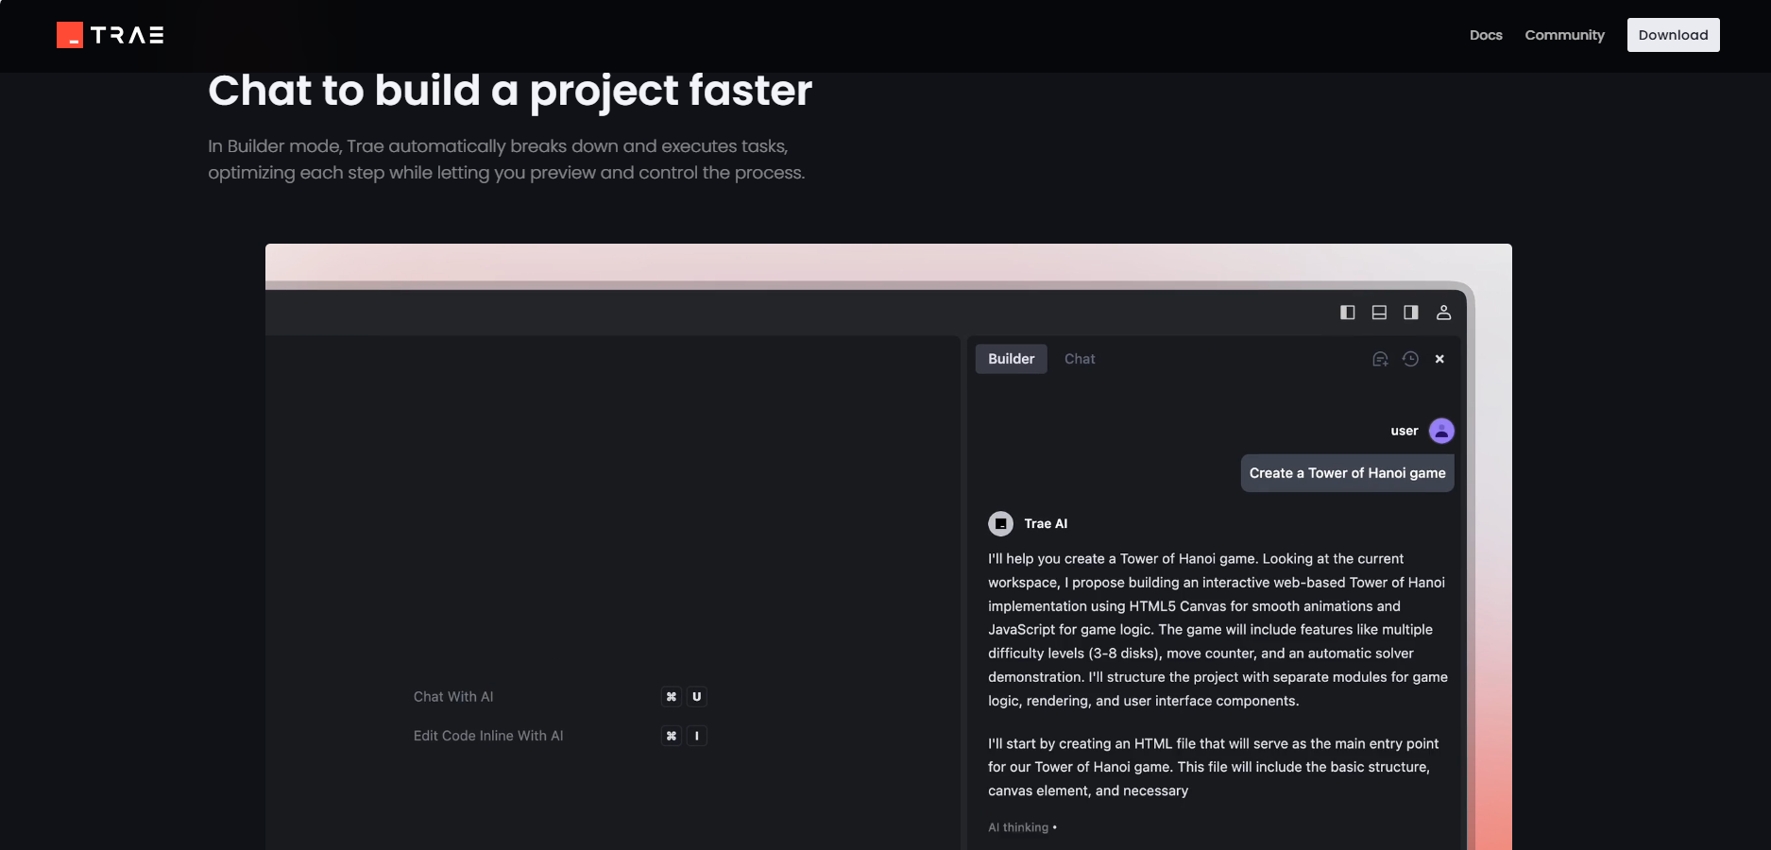Open the account profile icon
The height and width of the screenshot is (850, 1771).
click(1443, 313)
